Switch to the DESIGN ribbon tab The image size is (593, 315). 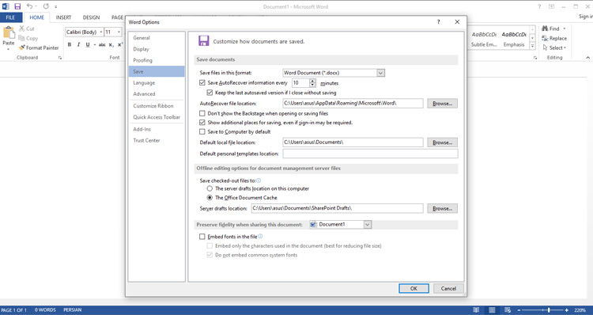(91, 17)
